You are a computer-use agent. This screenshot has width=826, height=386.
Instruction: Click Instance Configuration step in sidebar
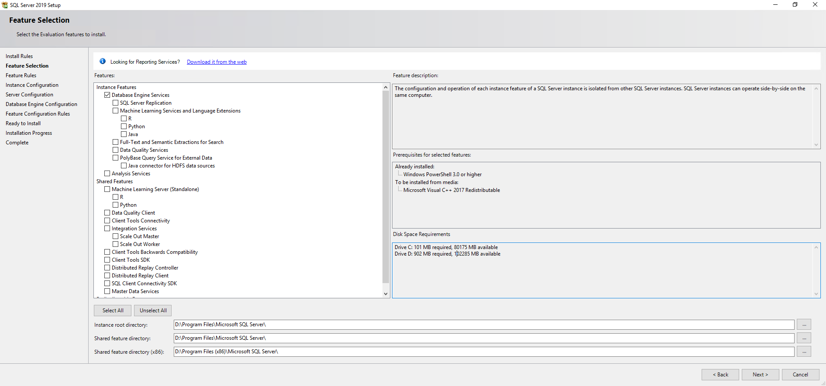tap(32, 85)
